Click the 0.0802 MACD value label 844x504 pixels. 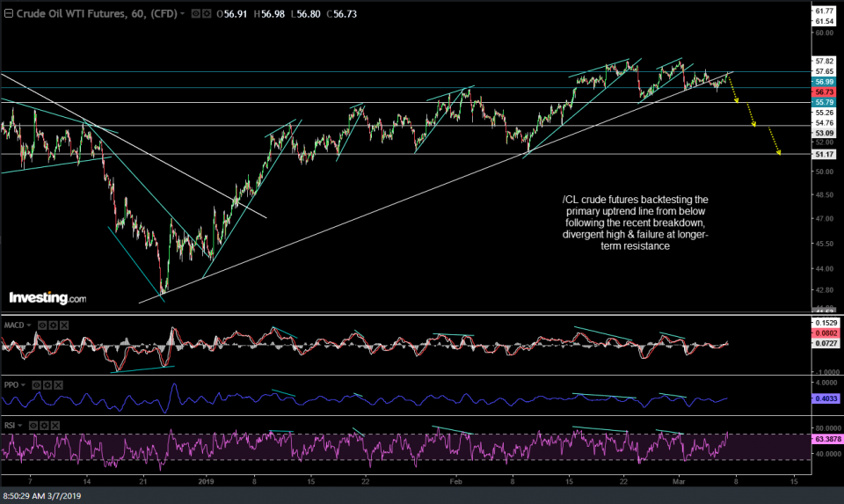point(826,332)
